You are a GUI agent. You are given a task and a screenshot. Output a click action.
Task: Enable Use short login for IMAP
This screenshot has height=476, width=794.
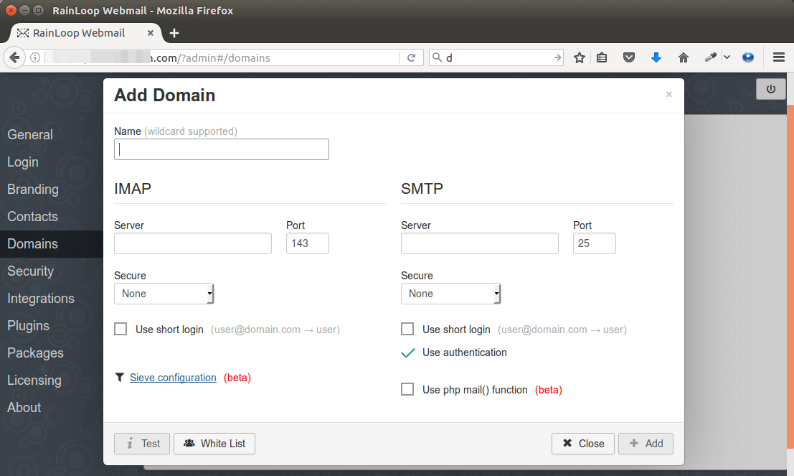point(120,329)
